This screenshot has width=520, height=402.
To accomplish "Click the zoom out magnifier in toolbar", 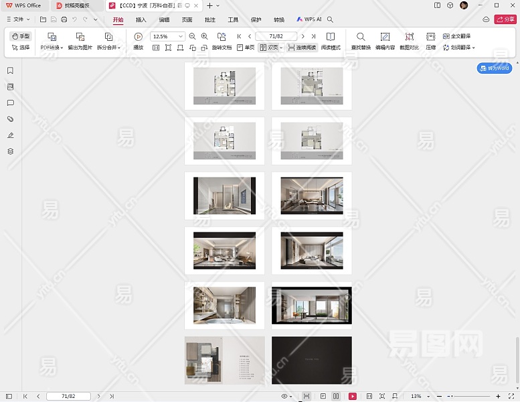I will click(x=193, y=36).
